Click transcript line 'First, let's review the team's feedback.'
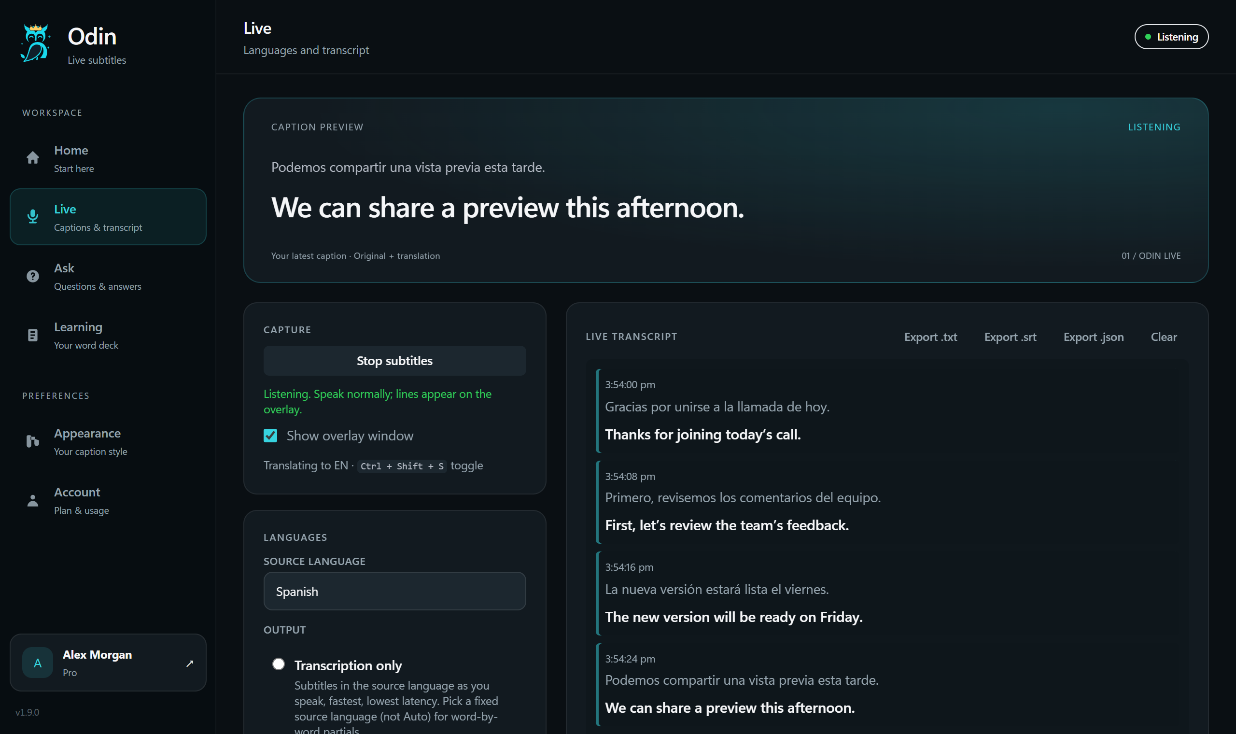The image size is (1236, 734). 727,525
